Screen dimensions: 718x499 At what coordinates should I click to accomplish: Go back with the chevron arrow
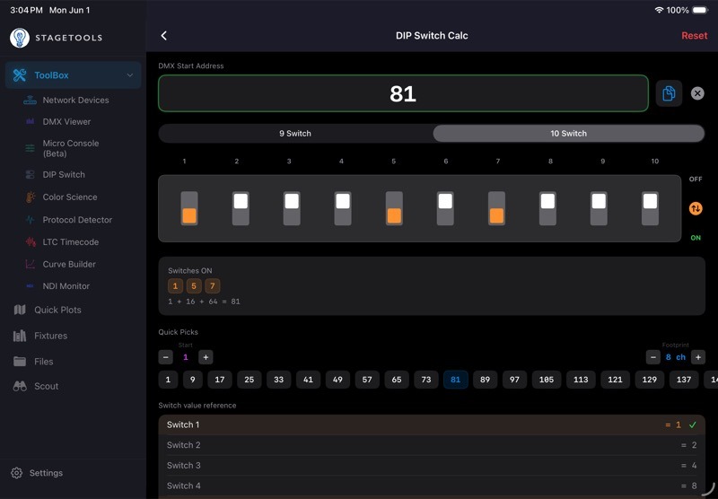pyautogui.click(x=164, y=36)
